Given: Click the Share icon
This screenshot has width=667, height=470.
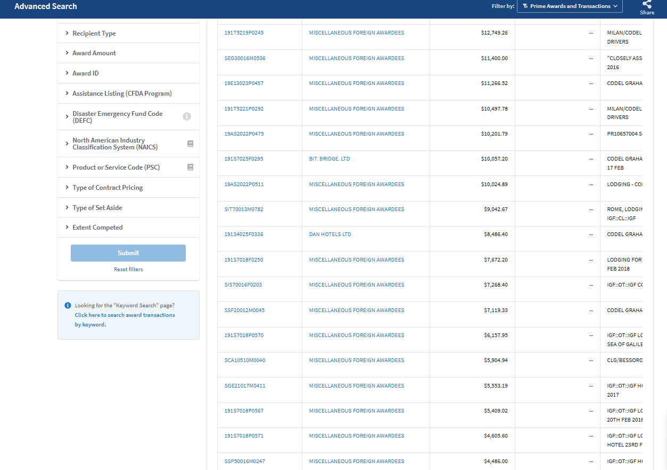Looking at the screenshot, I should click(647, 4).
